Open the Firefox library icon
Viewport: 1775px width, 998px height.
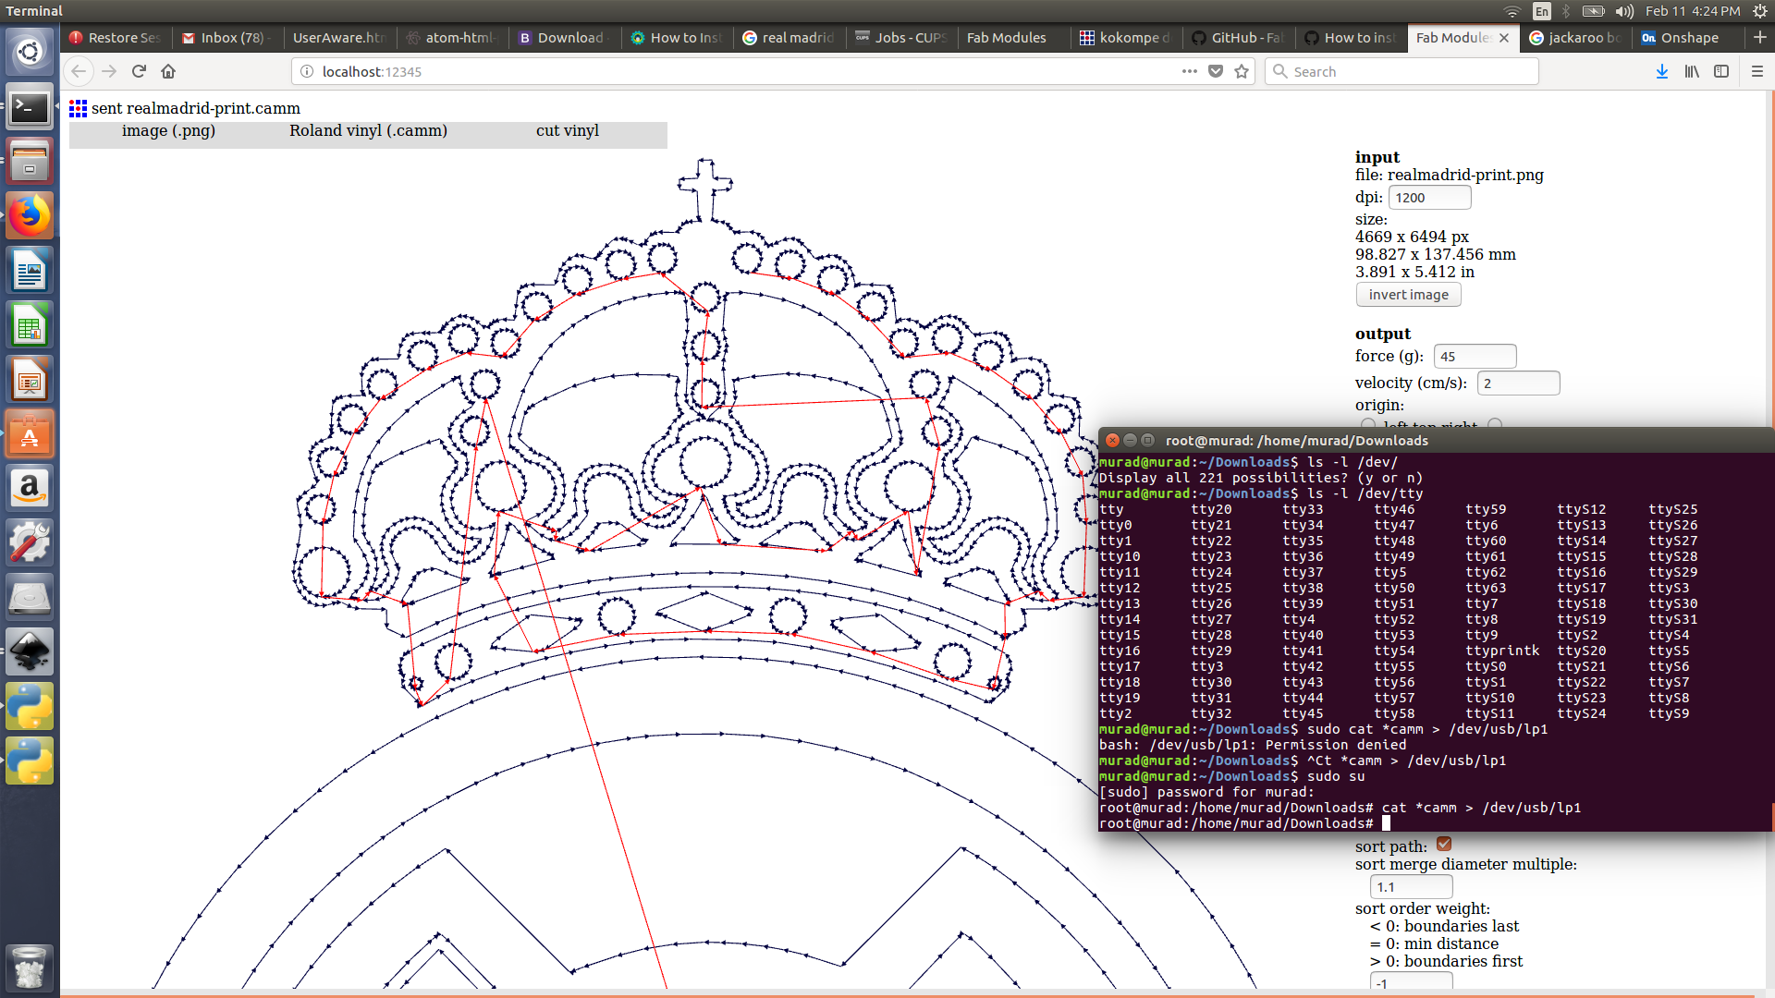[1692, 71]
